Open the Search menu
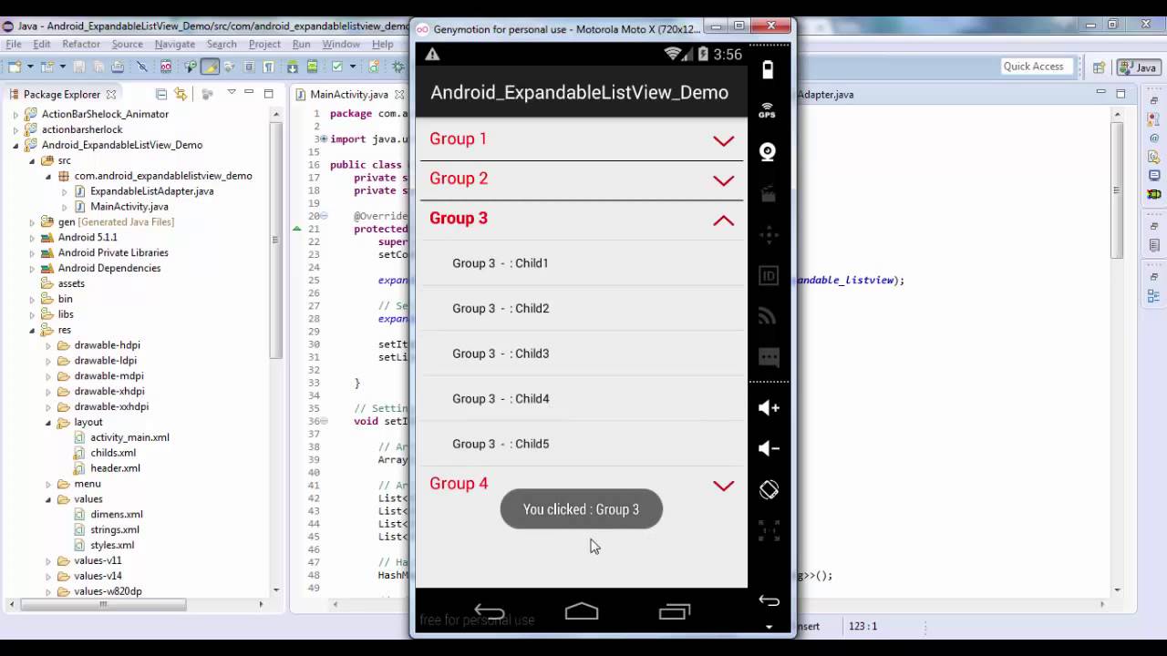The image size is (1167, 656). click(222, 44)
